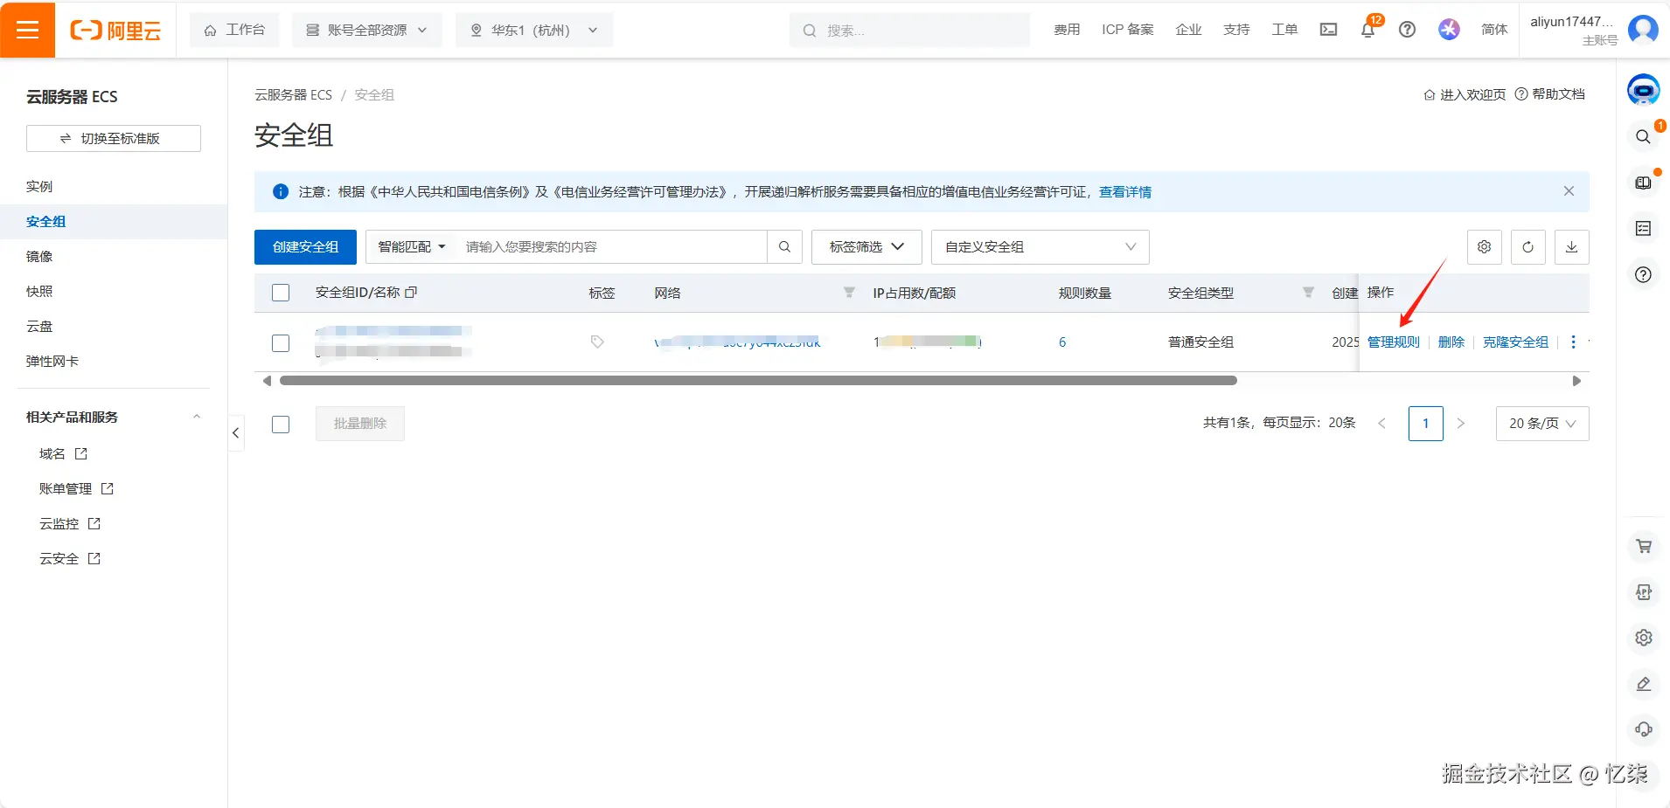Open the 查看详情 link in the notice

[x=1125, y=191]
